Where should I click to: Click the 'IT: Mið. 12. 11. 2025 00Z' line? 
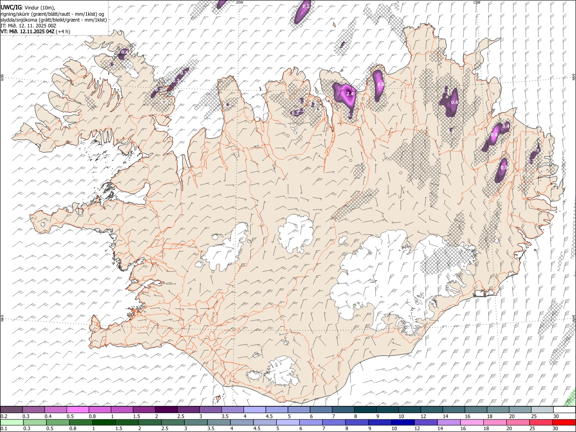click(28, 26)
